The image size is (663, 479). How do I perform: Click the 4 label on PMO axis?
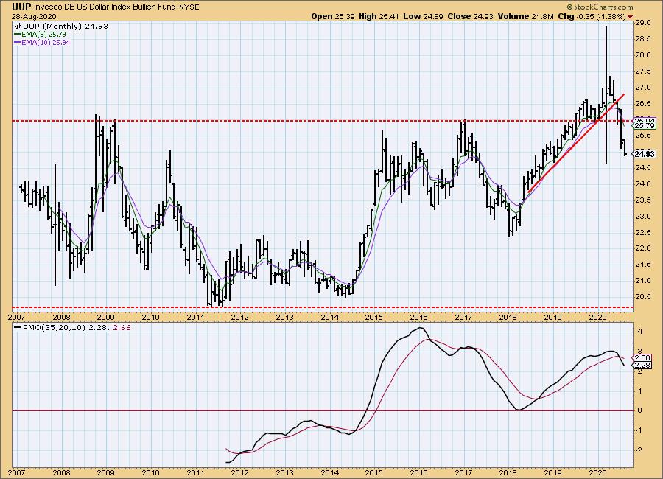[x=639, y=332]
